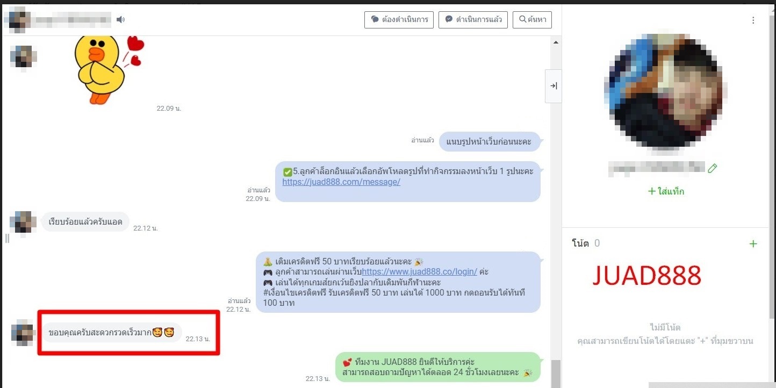The height and width of the screenshot is (388, 776).
Task: View the large profile photo
Action: tap(666, 88)
